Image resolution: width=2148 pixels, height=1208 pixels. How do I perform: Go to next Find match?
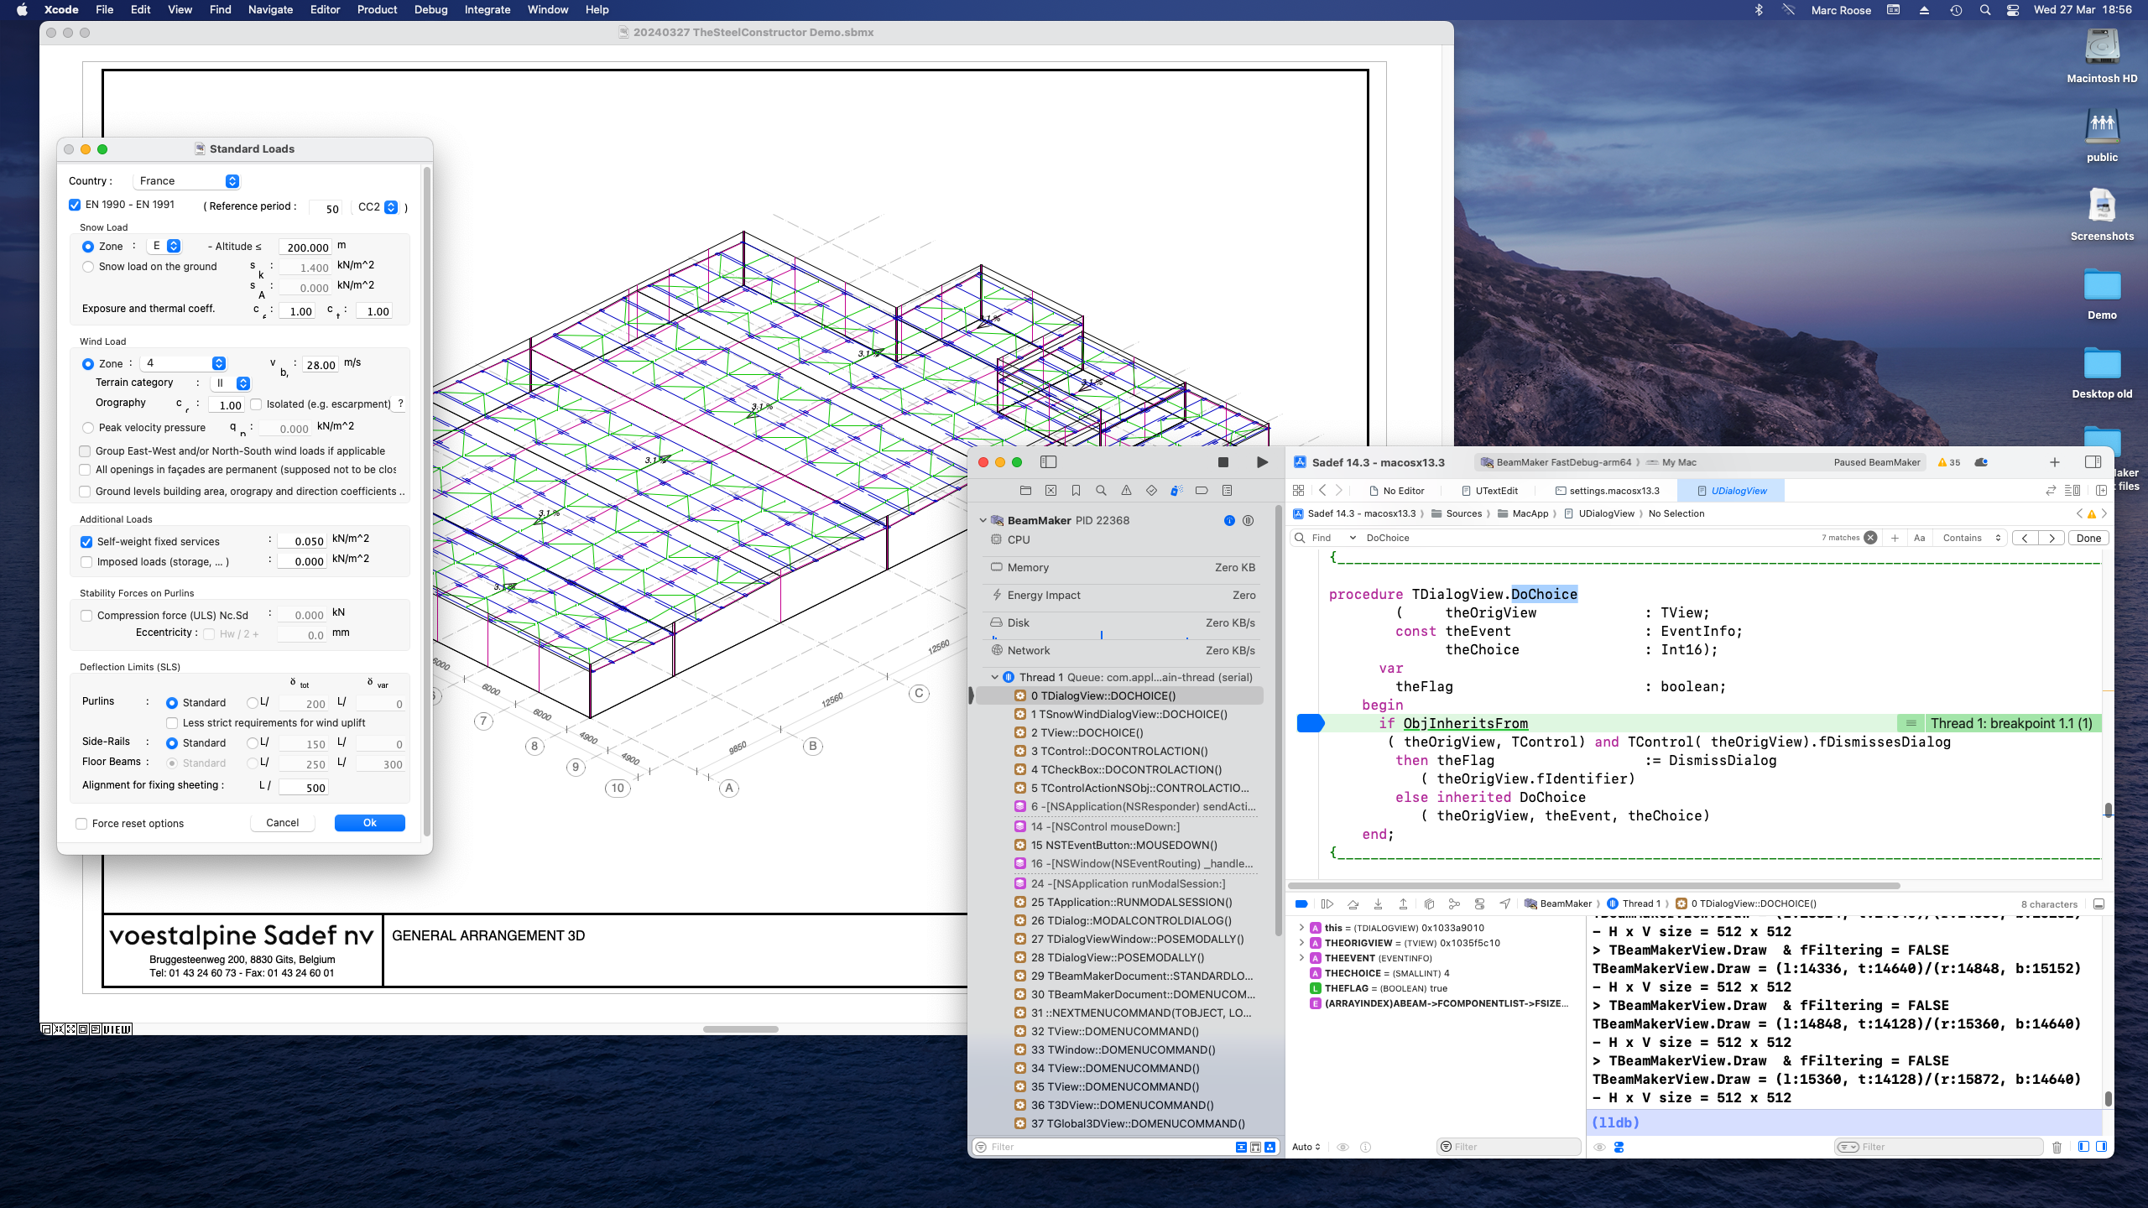tap(2052, 539)
